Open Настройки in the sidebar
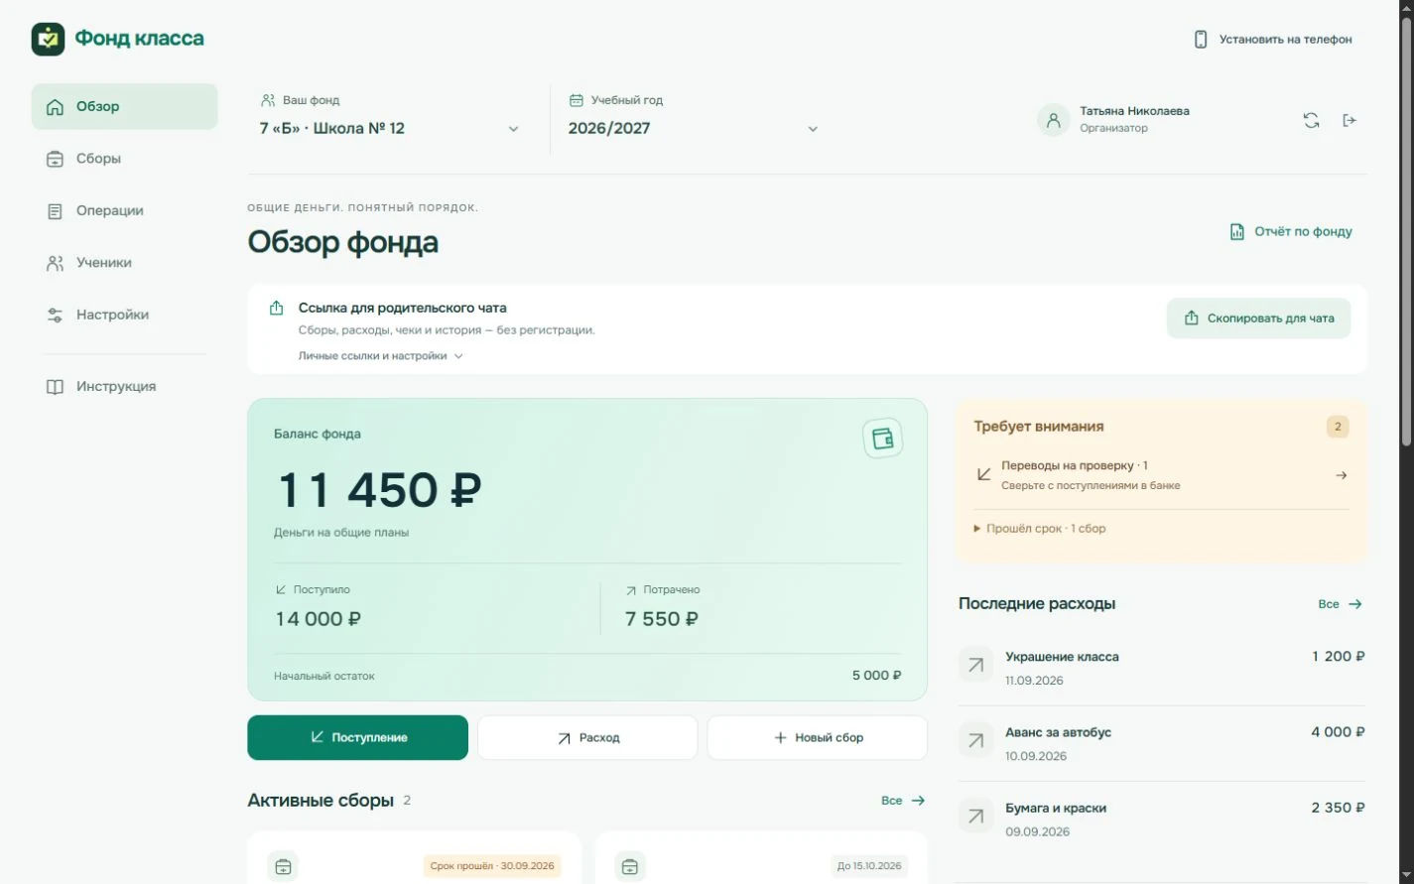1414x884 pixels. pyautogui.click(x=124, y=315)
